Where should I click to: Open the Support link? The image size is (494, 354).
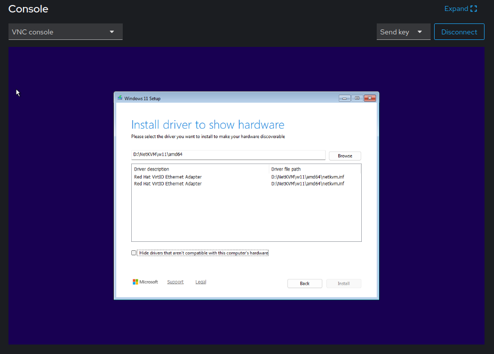[x=175, y=282]
